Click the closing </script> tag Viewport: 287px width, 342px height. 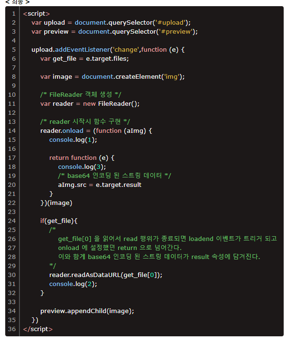click(x=38, y=329)
